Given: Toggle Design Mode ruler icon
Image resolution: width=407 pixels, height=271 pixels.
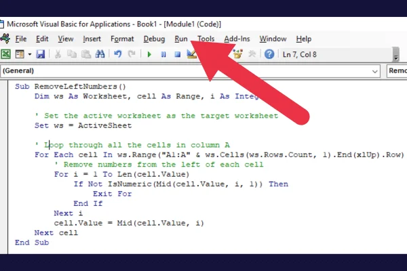Looking at the screenshot, I should (191, 54).
